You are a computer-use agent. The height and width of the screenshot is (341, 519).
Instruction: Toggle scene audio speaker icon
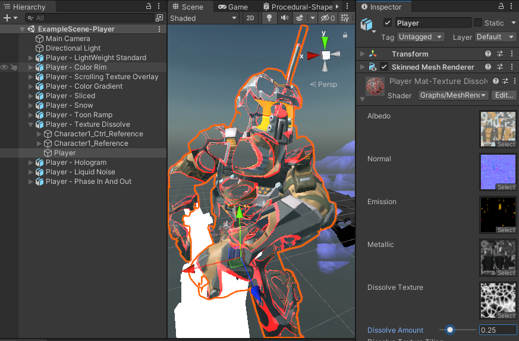coord(284,18)
